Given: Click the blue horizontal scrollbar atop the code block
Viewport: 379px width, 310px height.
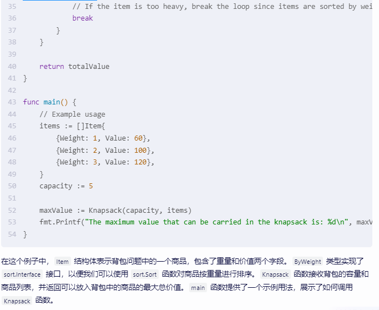Looking at the screenshot, I should [60, 0].
